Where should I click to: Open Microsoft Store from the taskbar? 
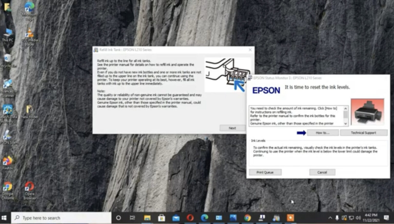coord(161,218)
